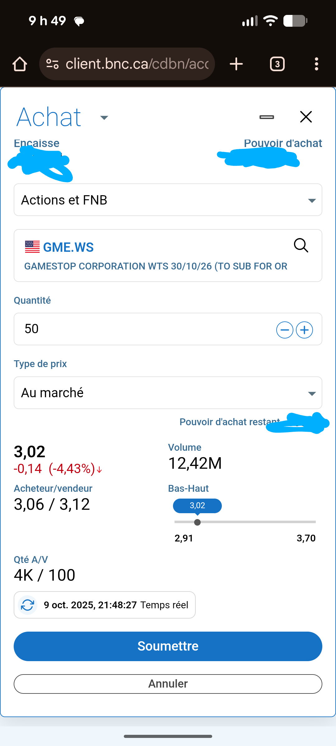Search for a symbol with magnifier icon
The width and height of the screenshot is (336, 746).
[x=301, y=246]
